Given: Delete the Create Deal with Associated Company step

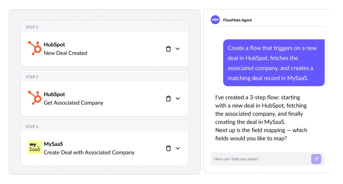Looking at the screenshot, I should (168, 148).
